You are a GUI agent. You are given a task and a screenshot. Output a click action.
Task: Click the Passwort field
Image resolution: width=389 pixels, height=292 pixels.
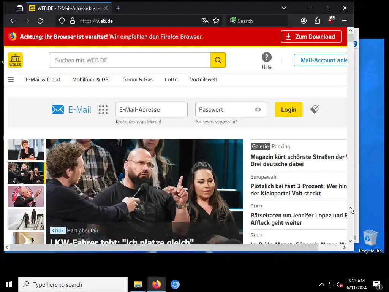pyautogui.click(x=231, y=109)
